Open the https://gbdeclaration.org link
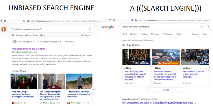Viewport: 213px width, 106px height. pos(26,52)
